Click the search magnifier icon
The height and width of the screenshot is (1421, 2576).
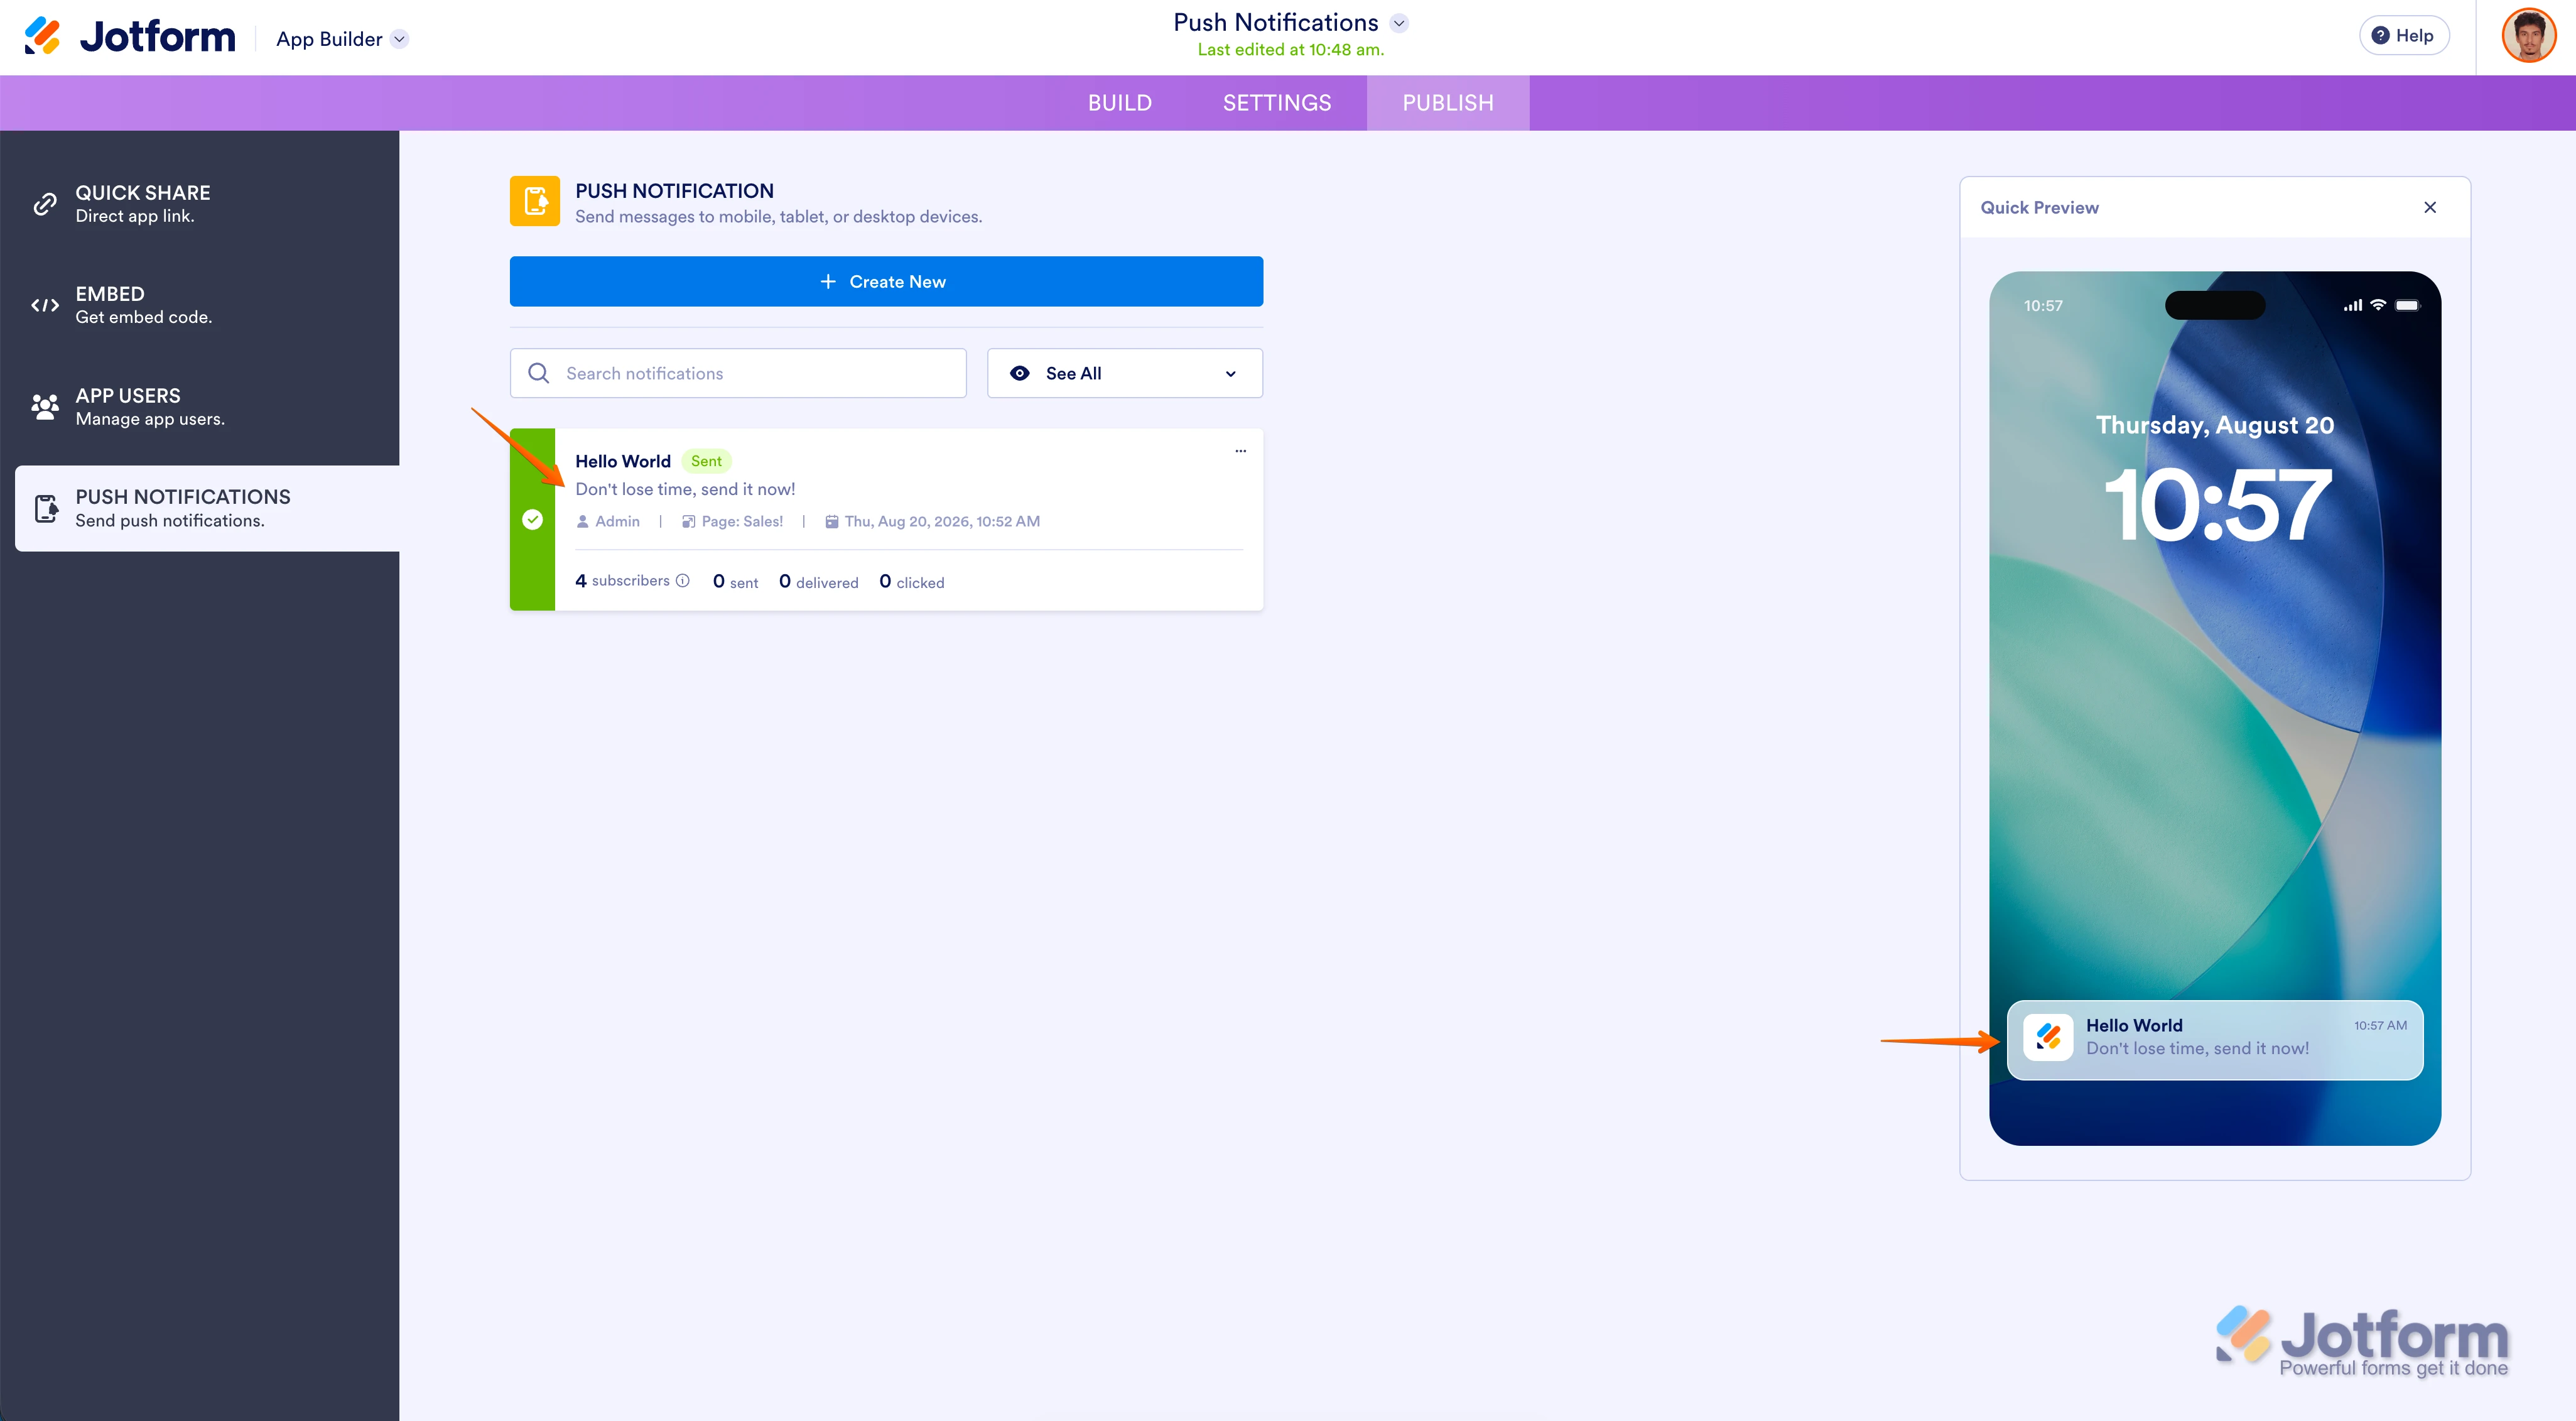click(x=538, y=373)
